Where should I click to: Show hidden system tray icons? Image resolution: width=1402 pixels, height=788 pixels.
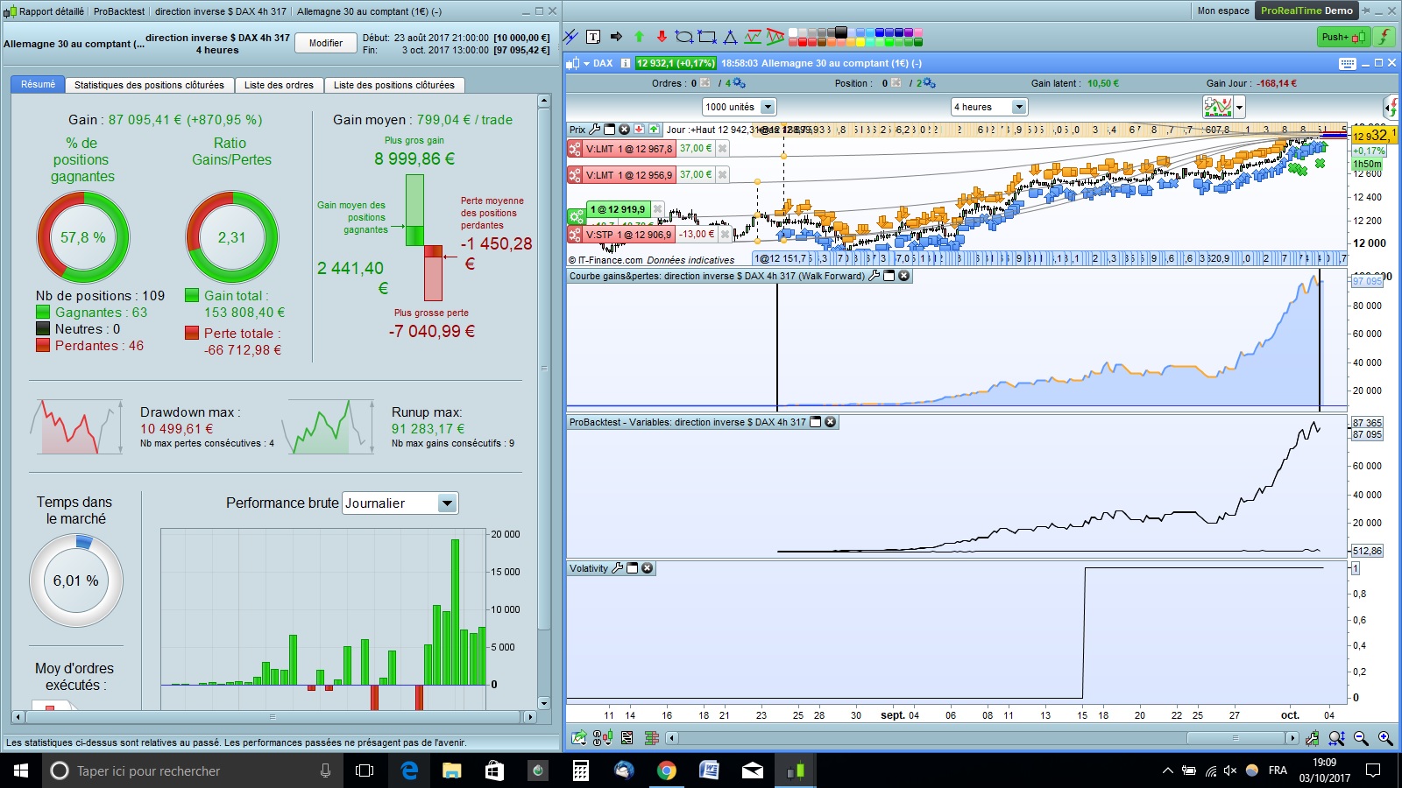pos(1167,770)
